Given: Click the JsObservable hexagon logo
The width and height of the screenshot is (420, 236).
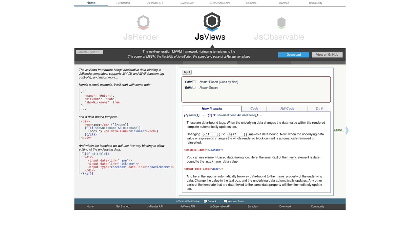Looking at the screenshot, I should click(x=281, y=22).
